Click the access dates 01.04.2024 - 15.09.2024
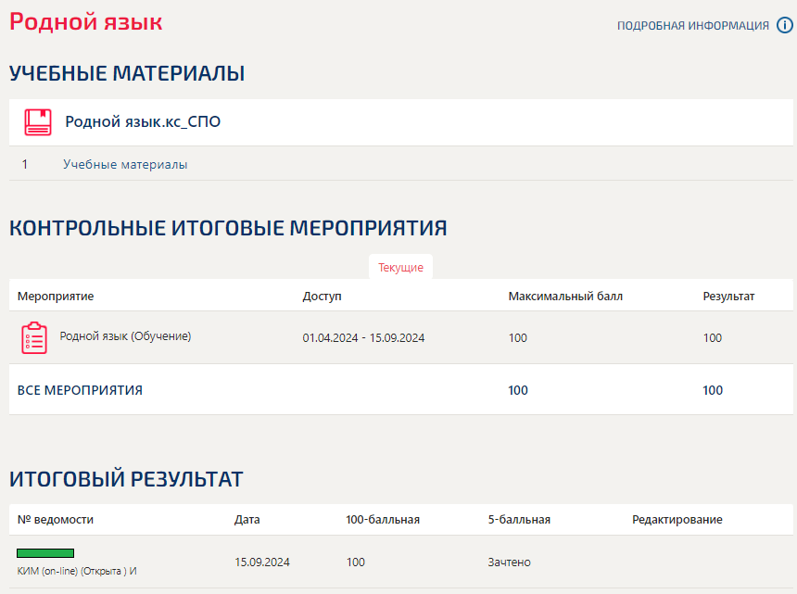This screenshot has width=797, height=594. click(363, 338)
